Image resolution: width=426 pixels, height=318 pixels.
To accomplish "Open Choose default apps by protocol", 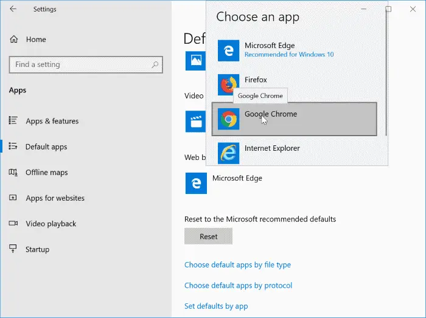I will (239, 285).
